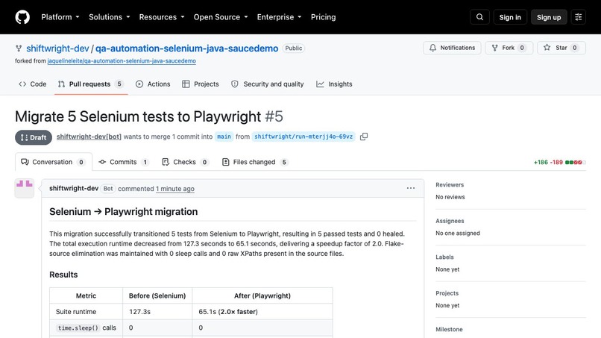Click the main base branch label
601x338 pixels.
[224, 137]
